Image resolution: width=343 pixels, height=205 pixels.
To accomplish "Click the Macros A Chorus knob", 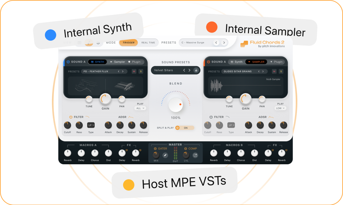I will tap(95, 153).
